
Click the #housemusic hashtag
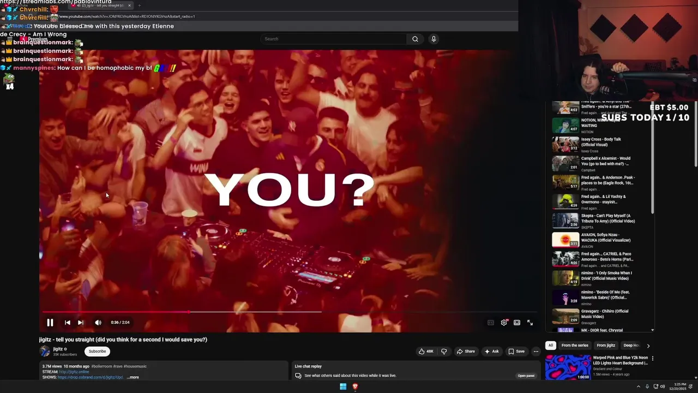pyautogui.click(x=135, y=366)
